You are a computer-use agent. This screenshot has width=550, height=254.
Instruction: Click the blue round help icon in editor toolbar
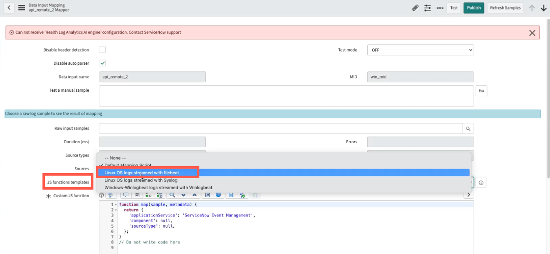[x=218, y=195]
